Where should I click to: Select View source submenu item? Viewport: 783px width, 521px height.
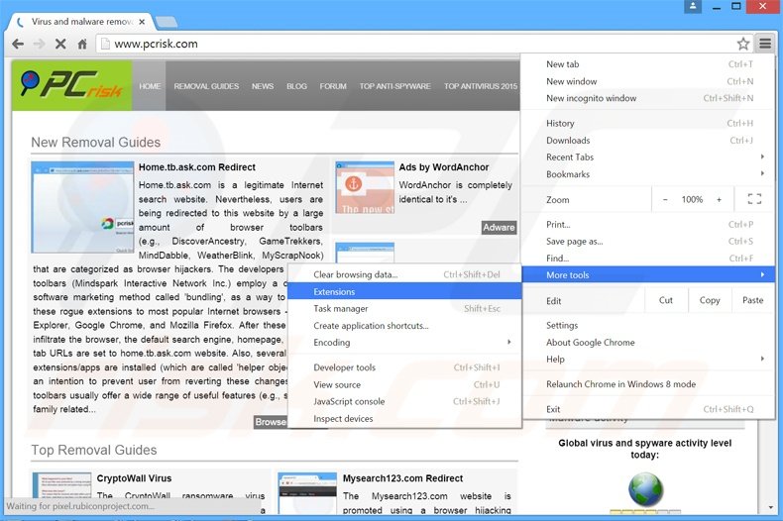coord(405,384)
